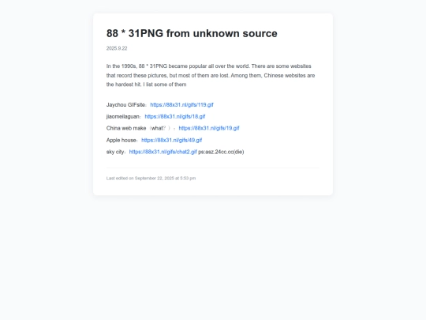
Task: Click the empty page background below the card
Action: click(213, 256)
